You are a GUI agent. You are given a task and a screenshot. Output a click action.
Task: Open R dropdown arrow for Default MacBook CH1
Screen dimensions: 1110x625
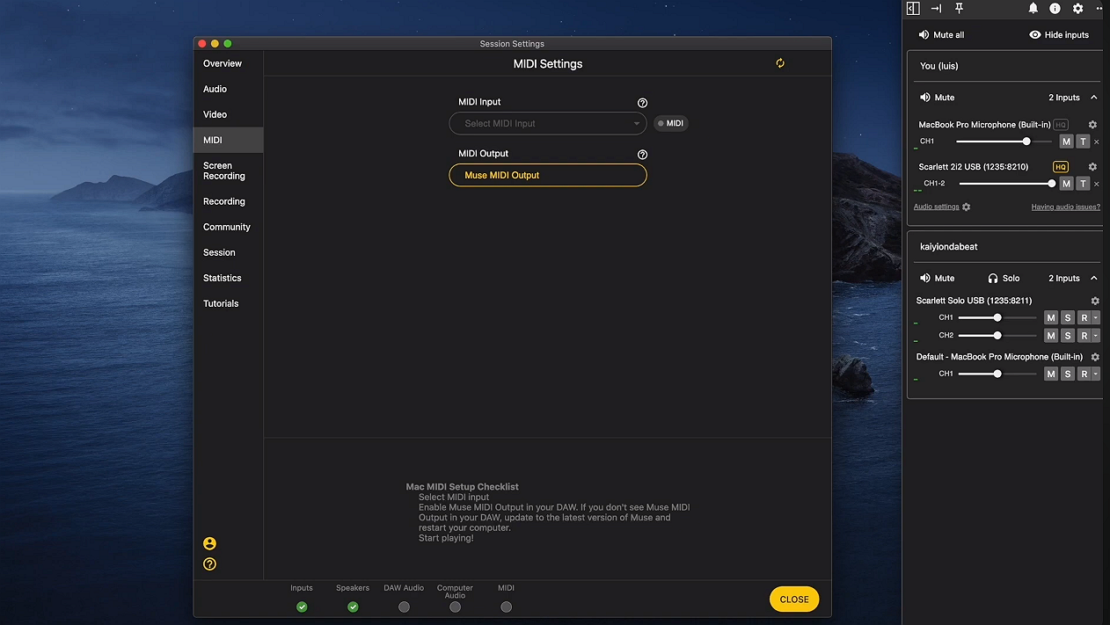tap(1096, 374)
